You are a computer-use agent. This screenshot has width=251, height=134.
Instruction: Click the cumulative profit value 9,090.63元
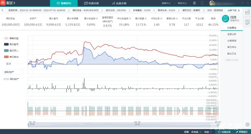tap(53, 25)
